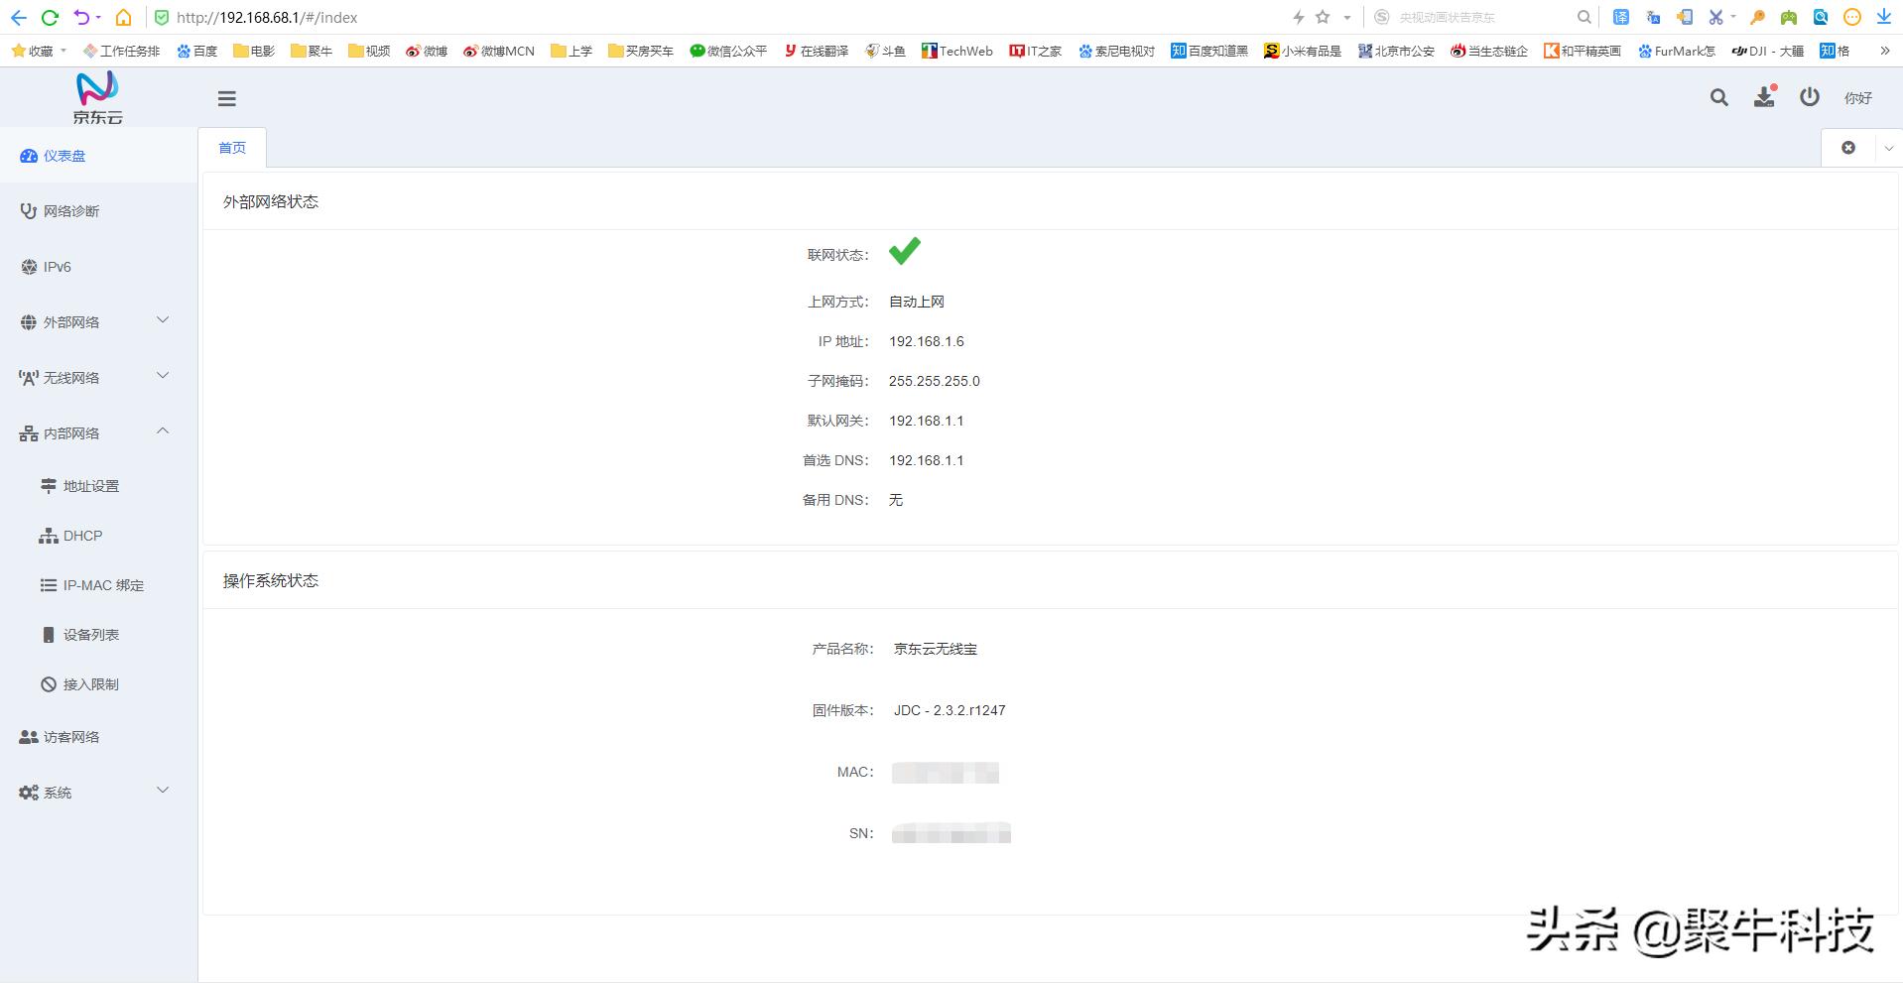
Task: Open the router search magnifier icon
Action: click(1719, 97)
